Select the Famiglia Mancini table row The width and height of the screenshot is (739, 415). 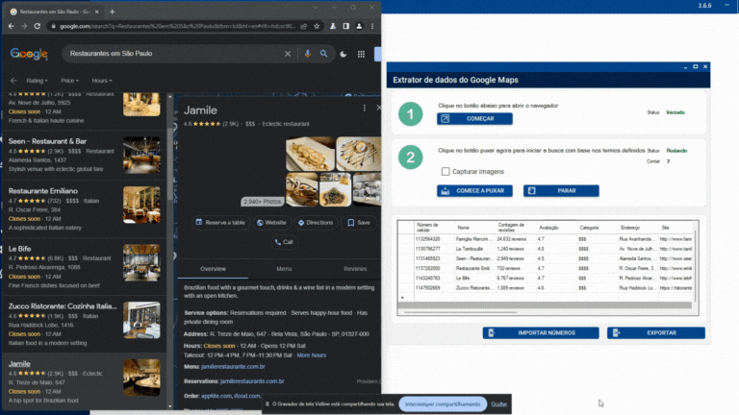[547, 239]
